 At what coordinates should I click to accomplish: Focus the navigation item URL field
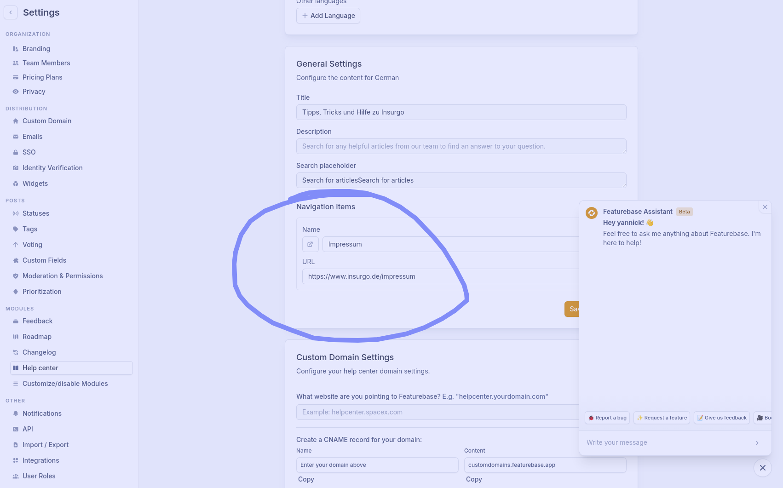point(439,276)
